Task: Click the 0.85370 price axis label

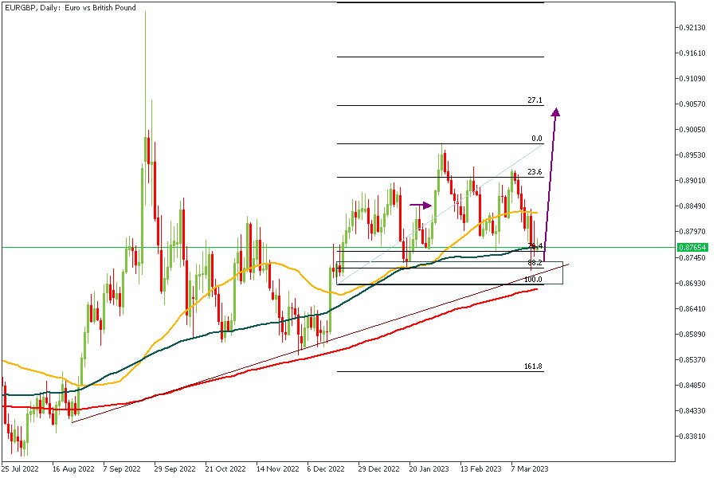Action: [x=694, y=360]
